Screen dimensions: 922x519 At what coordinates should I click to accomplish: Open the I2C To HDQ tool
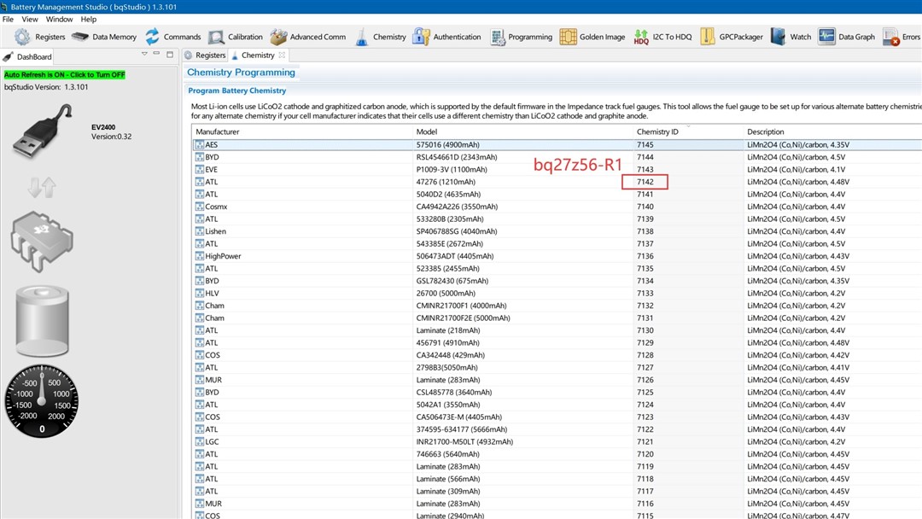[662, 37]
